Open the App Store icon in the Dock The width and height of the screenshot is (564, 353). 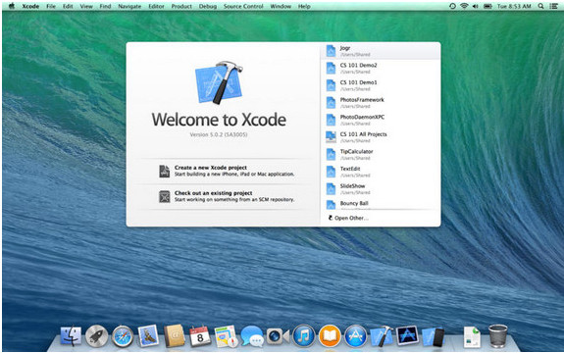356,336
